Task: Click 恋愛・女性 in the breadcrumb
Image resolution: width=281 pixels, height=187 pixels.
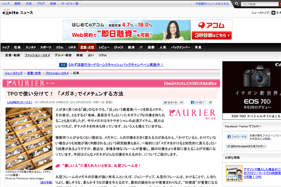Action: (x=34, y=73)
